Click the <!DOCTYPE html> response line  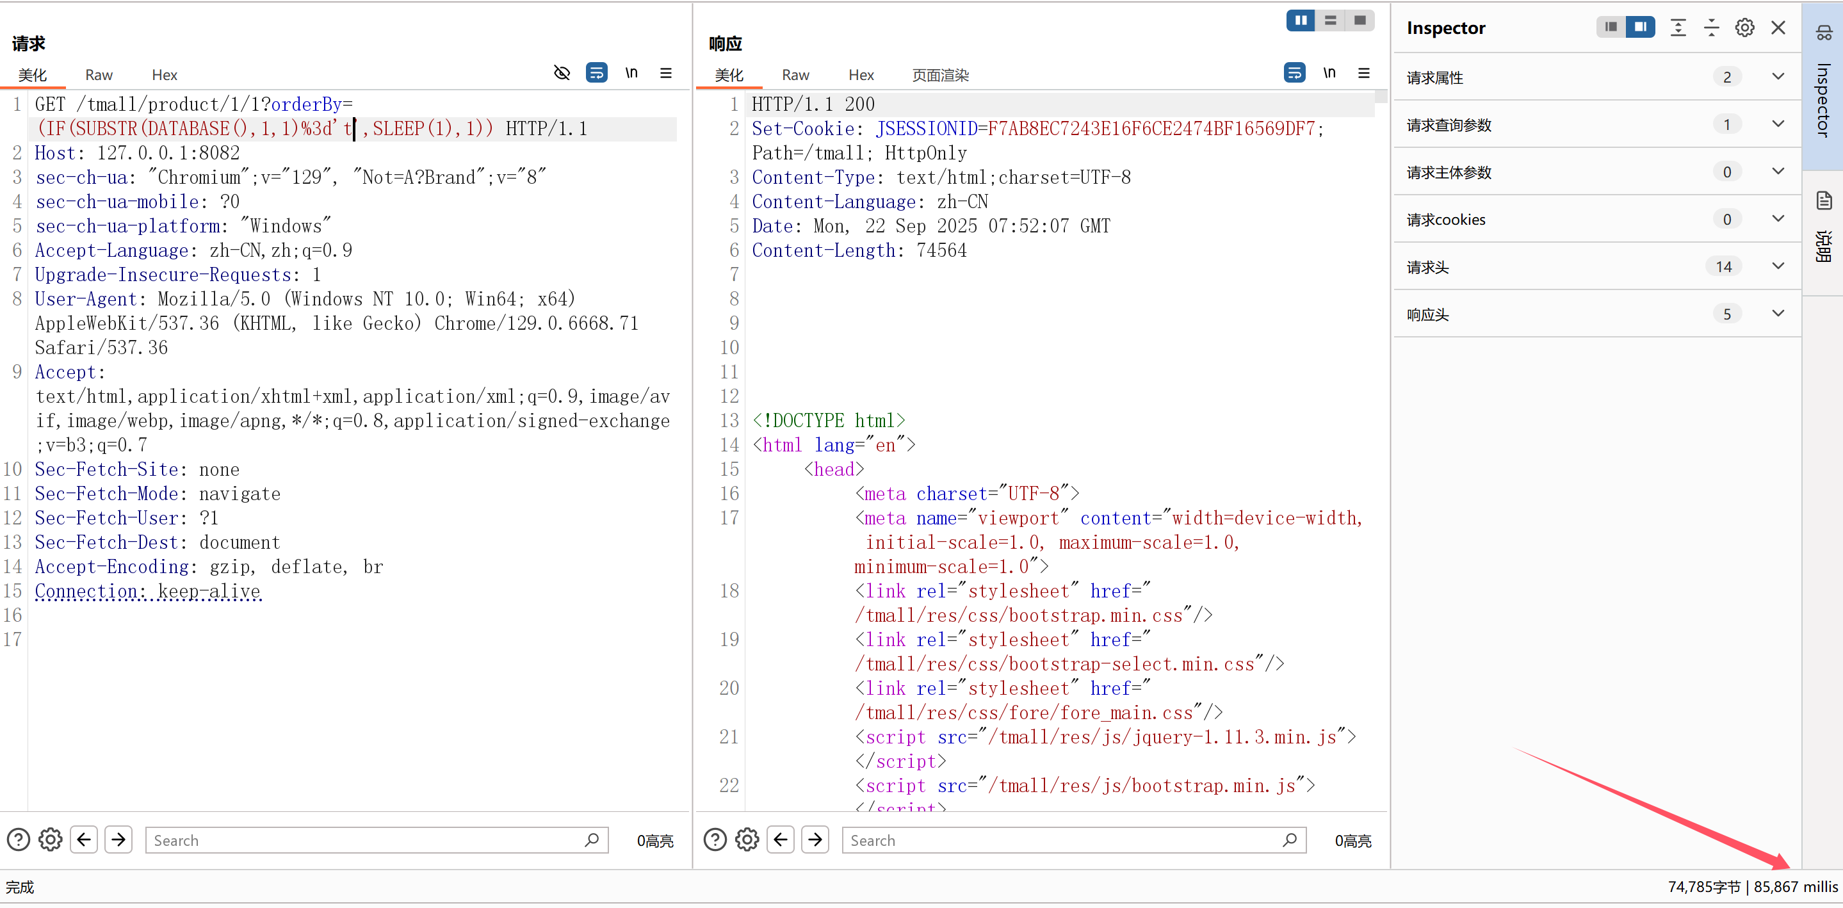[x=829, y=421]
